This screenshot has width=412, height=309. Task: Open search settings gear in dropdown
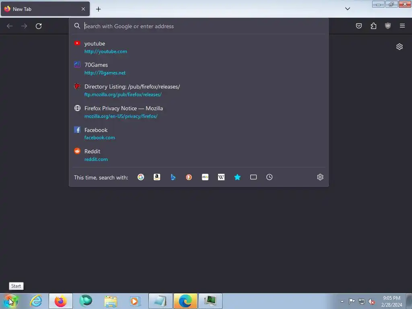click(320, 177)
